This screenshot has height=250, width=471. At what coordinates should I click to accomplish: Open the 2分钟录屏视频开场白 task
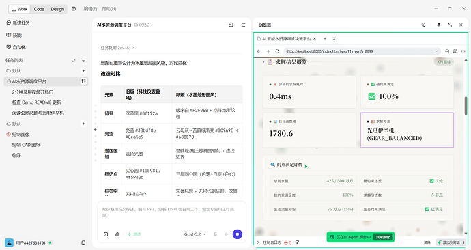pyautogui.click(x=33, y=92)
